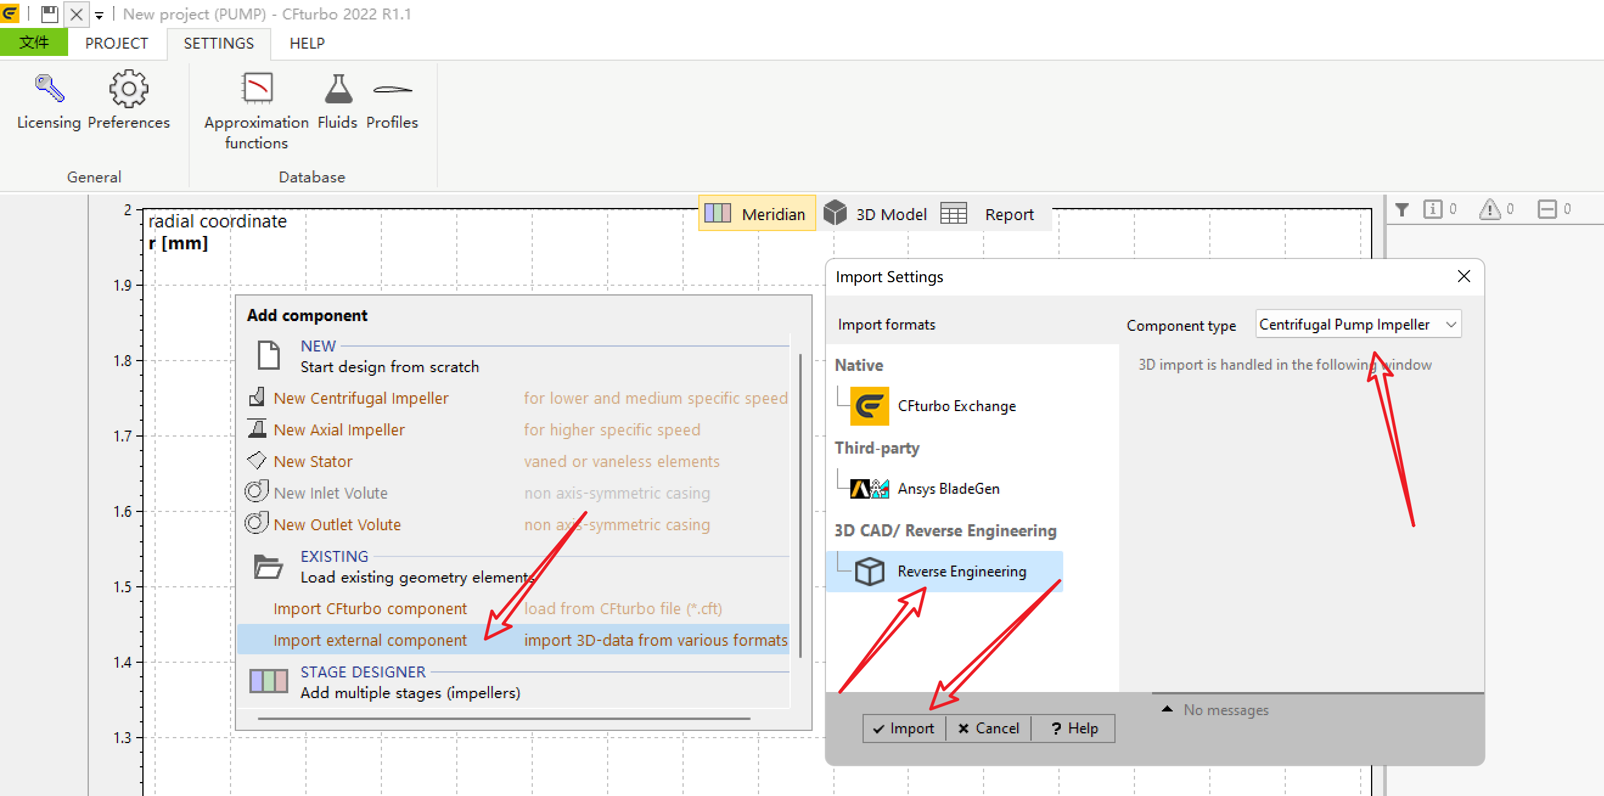Click the Stage Designer icon
The width and height of the screenshot is (1604, 796).
[x=269, y=682]
